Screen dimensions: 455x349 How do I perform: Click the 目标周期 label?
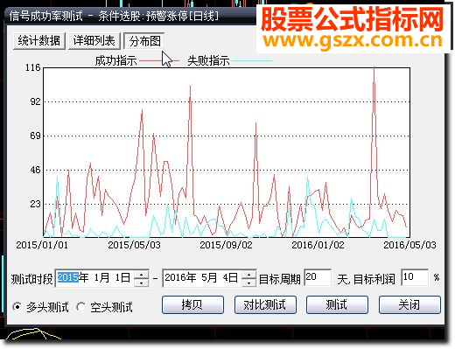[280, 279]
